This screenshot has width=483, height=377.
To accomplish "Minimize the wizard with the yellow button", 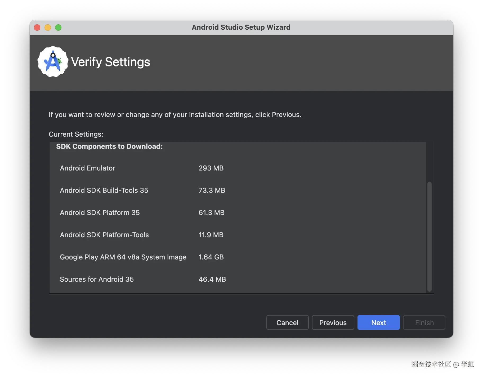I will [48, 28].
